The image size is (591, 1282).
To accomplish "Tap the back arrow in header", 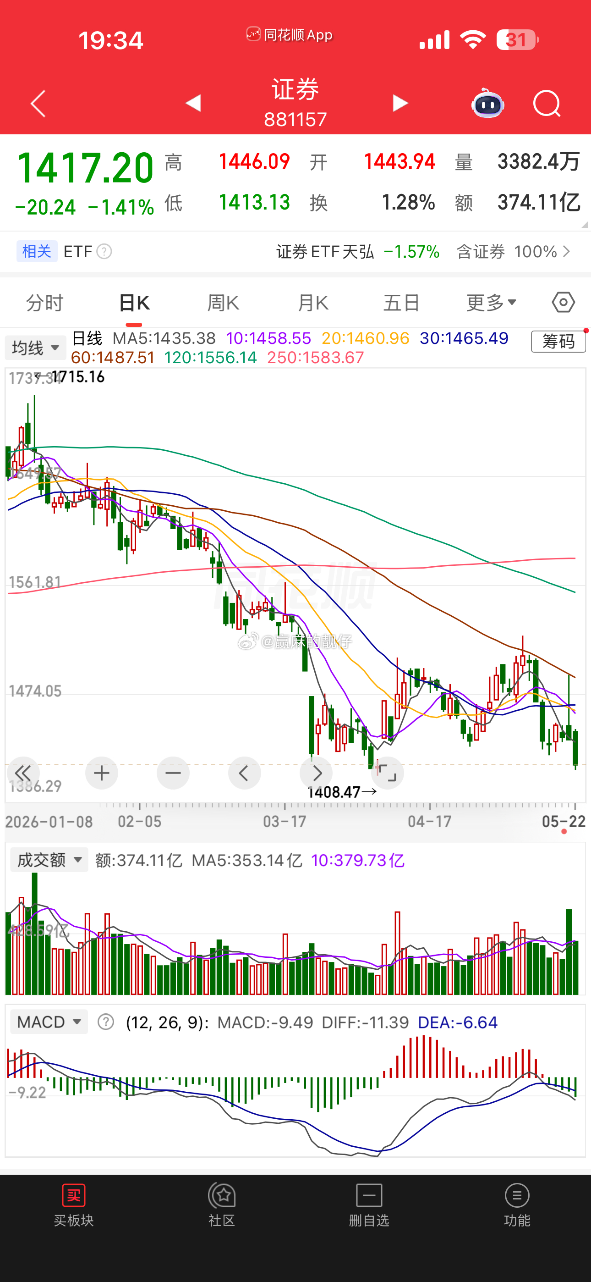I will pos(38,104).
